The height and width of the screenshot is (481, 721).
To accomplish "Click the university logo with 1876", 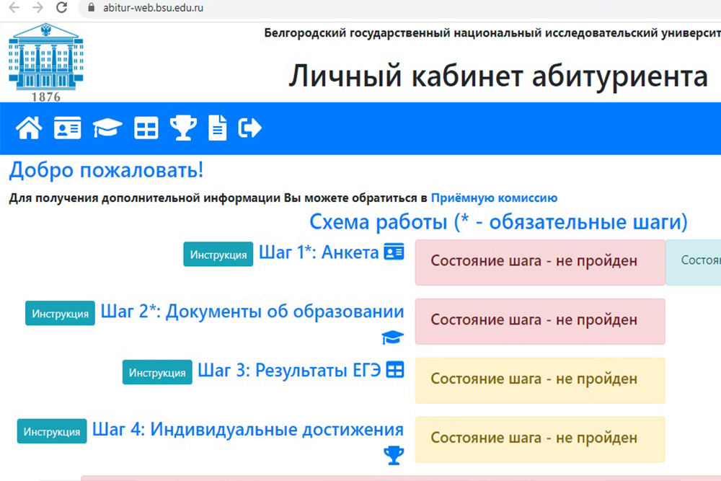I will [x=45, y=61].
